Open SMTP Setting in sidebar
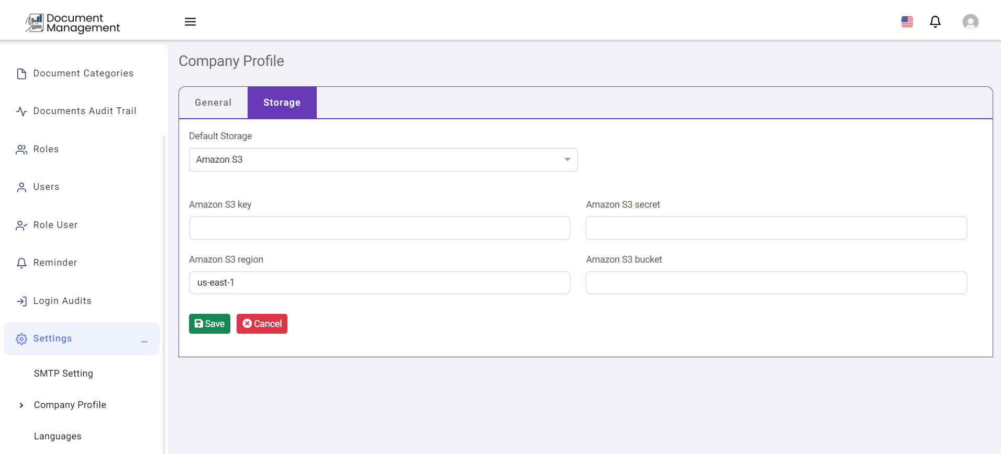 click(63, 373)
